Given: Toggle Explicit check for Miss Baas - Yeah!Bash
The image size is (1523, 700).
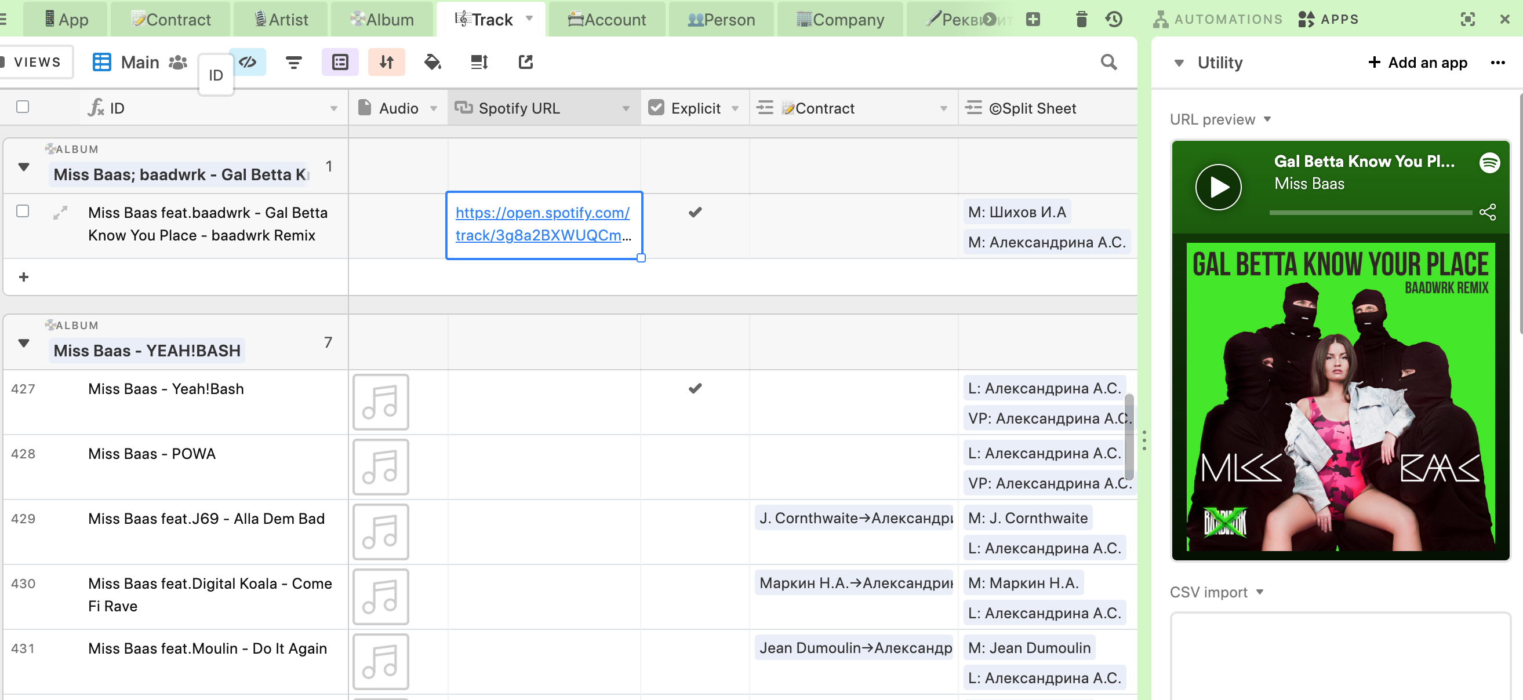Looking at the screenshot, I should point(695,389).
